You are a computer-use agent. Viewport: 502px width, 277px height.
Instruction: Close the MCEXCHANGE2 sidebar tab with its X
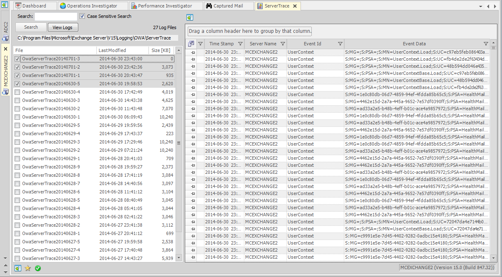[x=5, y=49]
